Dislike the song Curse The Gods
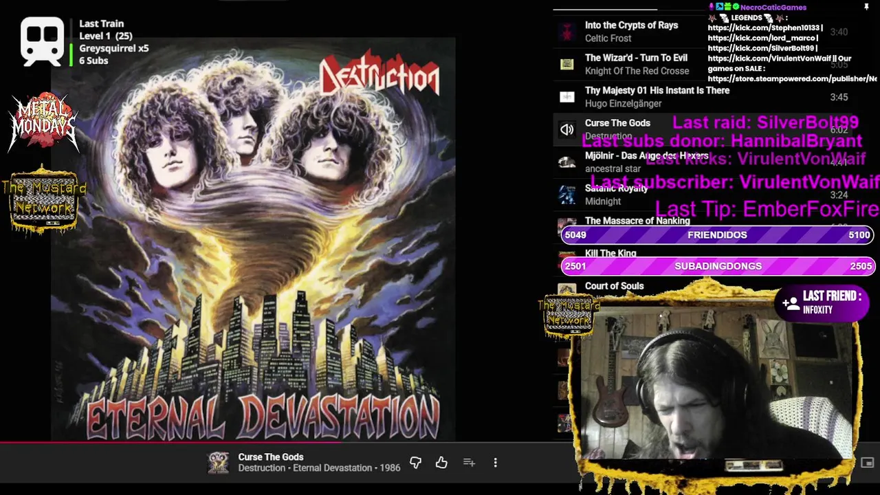 [415, 463]
